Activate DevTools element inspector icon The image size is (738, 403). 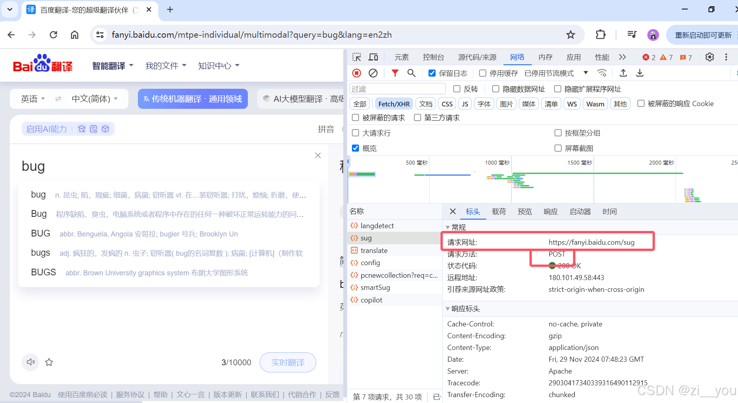357,57
